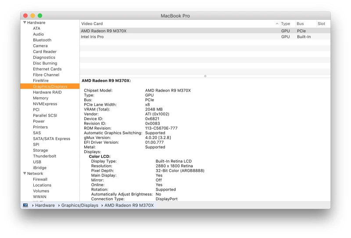This screenshot has height=238, width=351.
Task: Select Graphics/Displays sidebar item
Action: pos(50,86)
